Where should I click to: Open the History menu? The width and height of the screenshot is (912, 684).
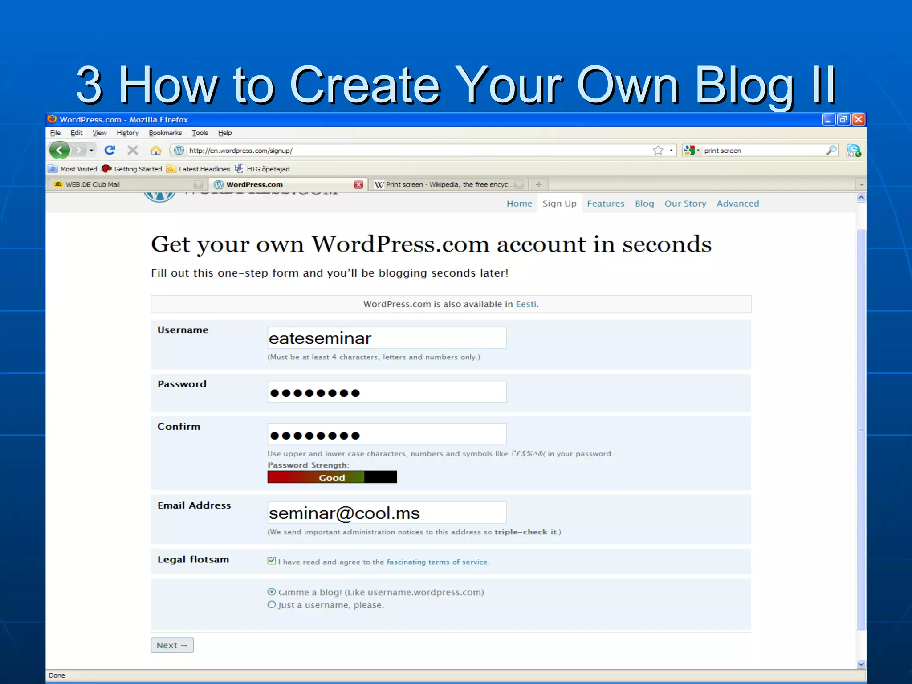pyautogui.click(x=128, y=133)
